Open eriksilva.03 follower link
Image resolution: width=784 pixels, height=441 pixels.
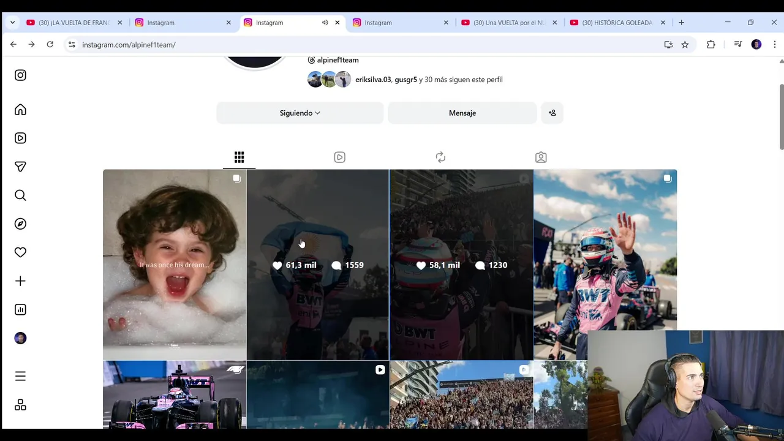(373, 80)
